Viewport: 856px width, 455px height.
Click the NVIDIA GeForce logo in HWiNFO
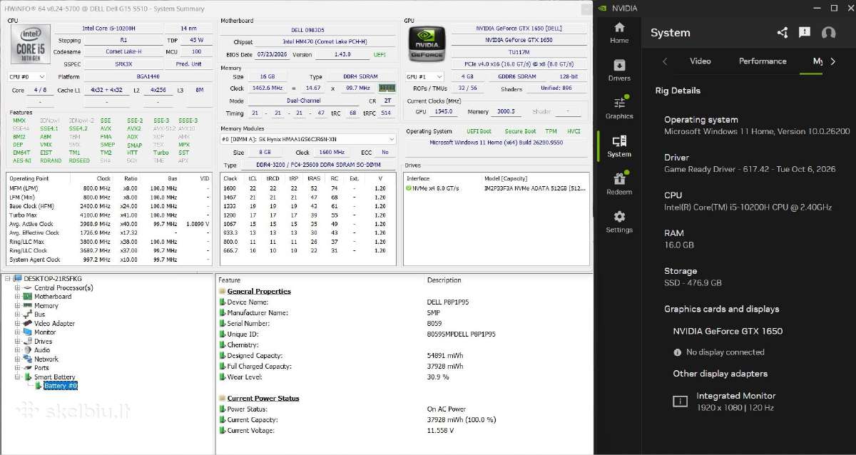[427, 43]
